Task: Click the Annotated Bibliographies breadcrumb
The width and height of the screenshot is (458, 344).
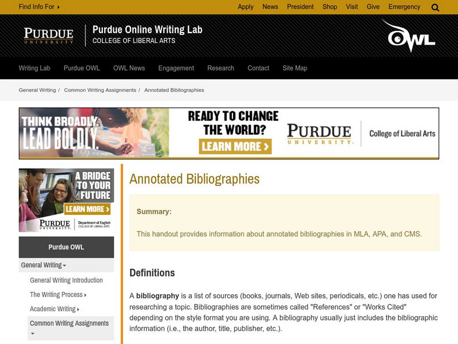Action: click(174, 90)
